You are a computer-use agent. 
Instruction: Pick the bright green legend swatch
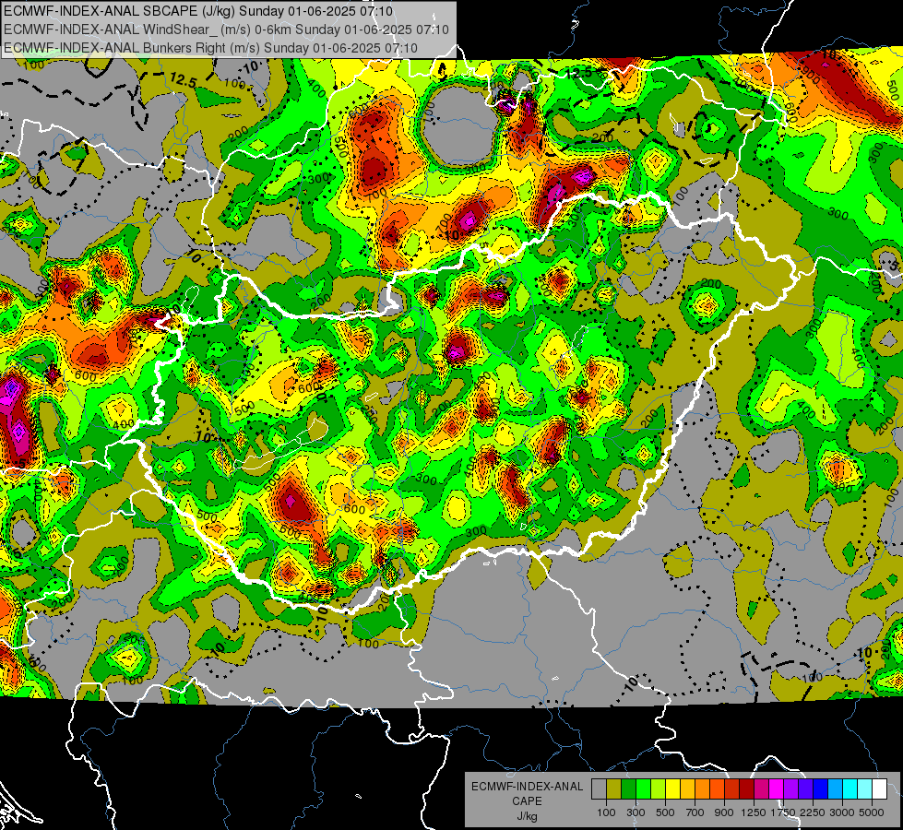643,789
